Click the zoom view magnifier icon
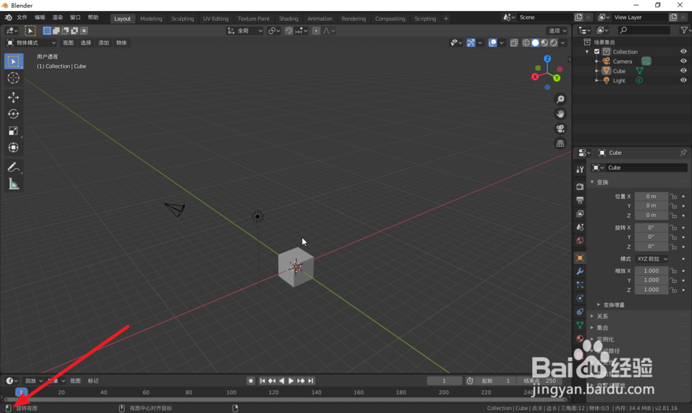 pyautogui.click(x=561, y=100)
